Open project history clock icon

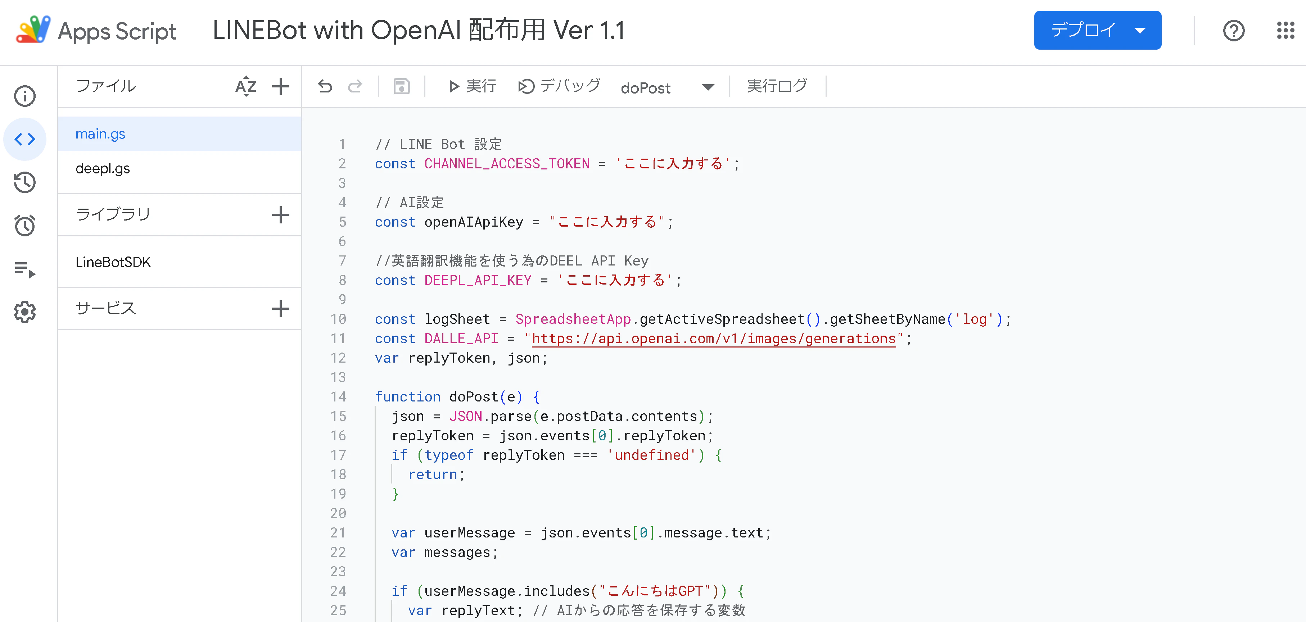pos(24,182)
